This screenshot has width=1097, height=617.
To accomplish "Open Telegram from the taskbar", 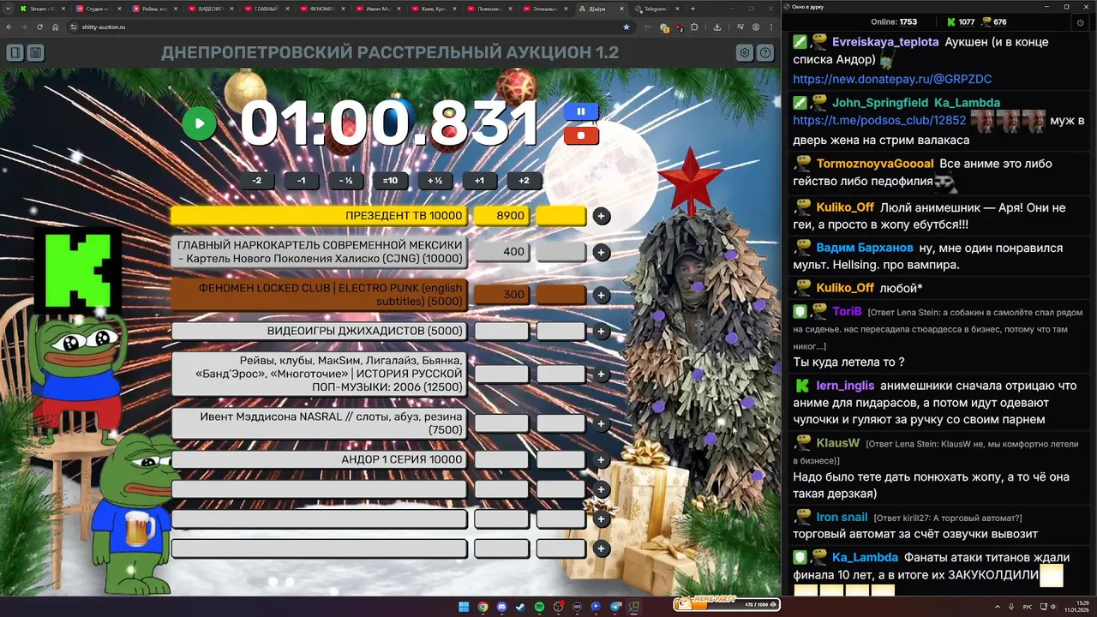I will point(614,607).
